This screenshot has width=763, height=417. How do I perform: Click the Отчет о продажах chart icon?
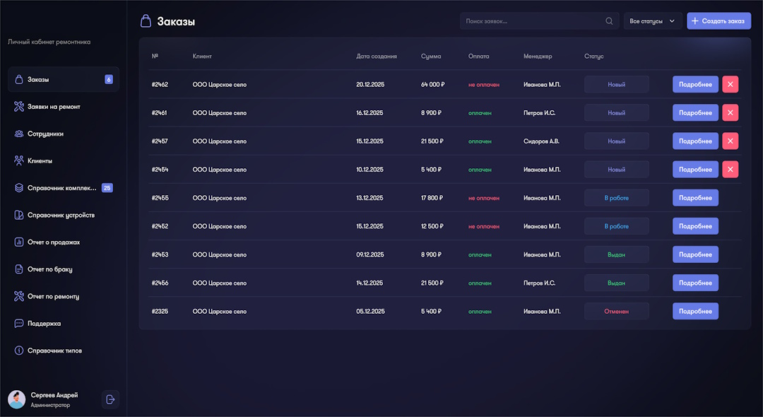click(19, 242)
